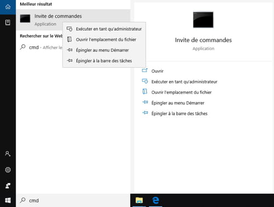The image size is (274, 207).
Task: Click the magnifier icon next to the cmd web result
Action: [22, 47]
